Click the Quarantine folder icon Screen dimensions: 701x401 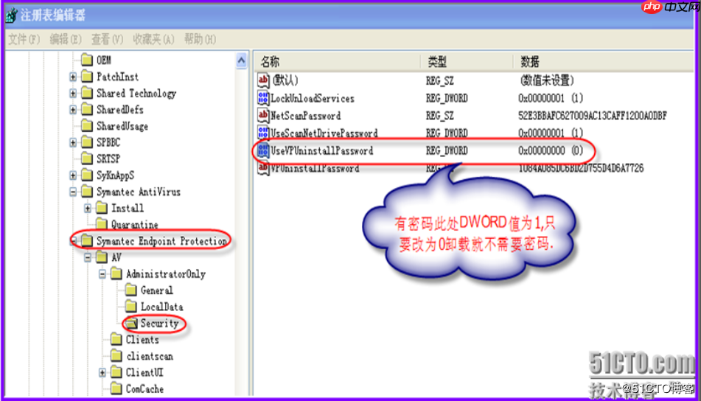point(102,224)
